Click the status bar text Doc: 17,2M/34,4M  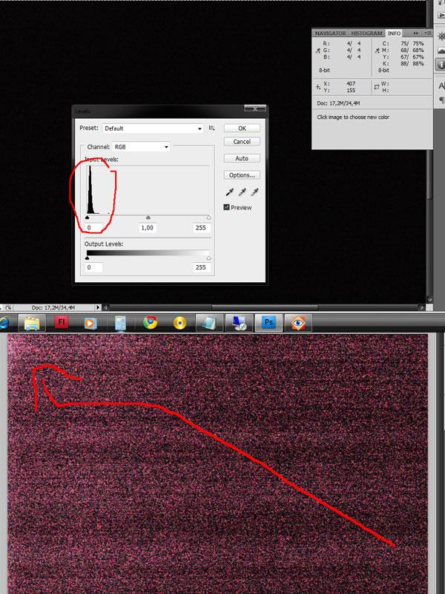[x=53, y=307]
